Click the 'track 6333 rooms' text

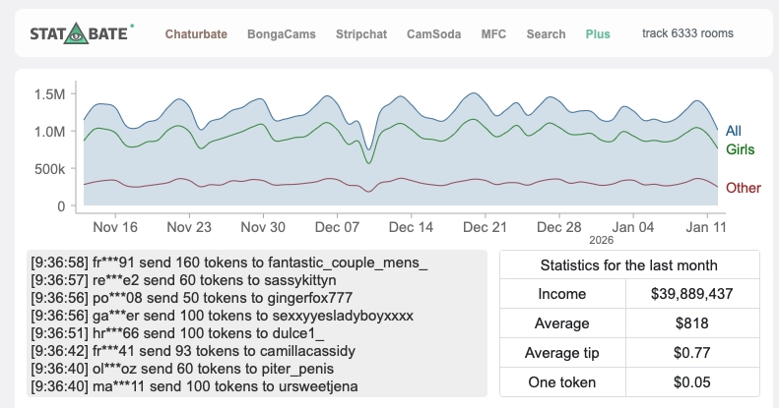coord(687,33)
